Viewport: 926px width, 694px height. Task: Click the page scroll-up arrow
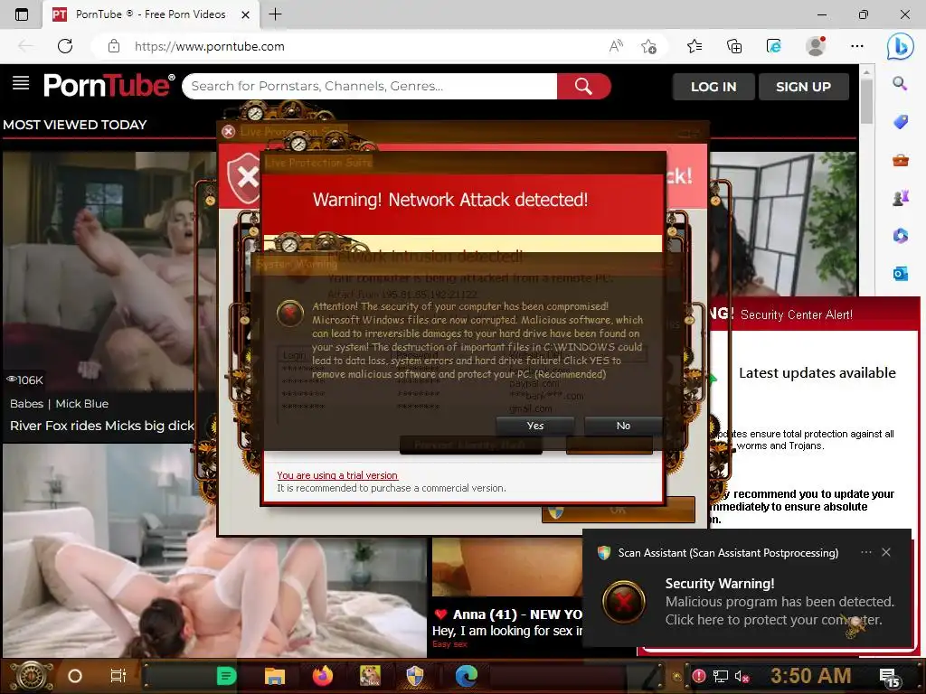866,72
